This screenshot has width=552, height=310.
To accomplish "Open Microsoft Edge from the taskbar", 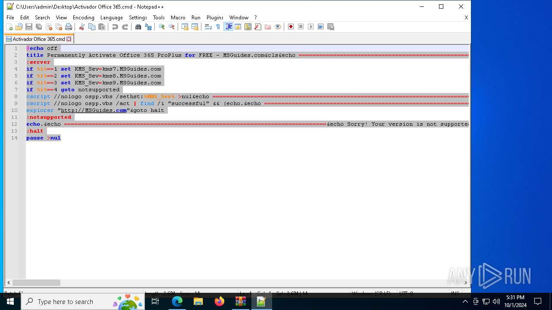I will 177,301.
